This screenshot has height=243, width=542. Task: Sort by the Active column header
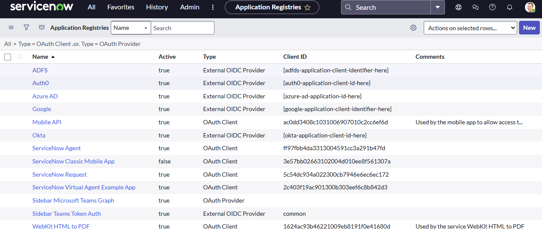(x=167, y=57)
